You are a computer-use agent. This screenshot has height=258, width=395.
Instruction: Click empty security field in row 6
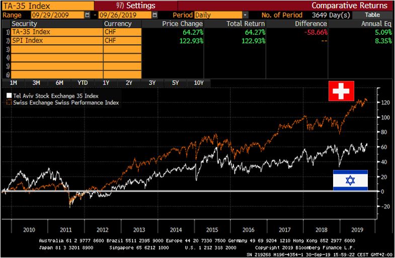(x=57, y=75)
